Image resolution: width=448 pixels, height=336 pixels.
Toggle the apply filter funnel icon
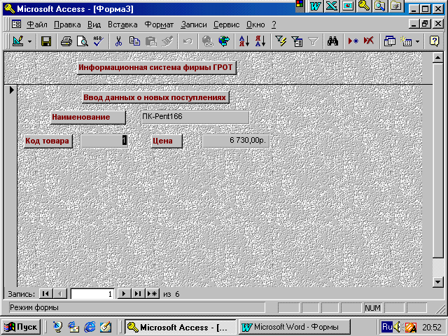click(x=313, y=42)
